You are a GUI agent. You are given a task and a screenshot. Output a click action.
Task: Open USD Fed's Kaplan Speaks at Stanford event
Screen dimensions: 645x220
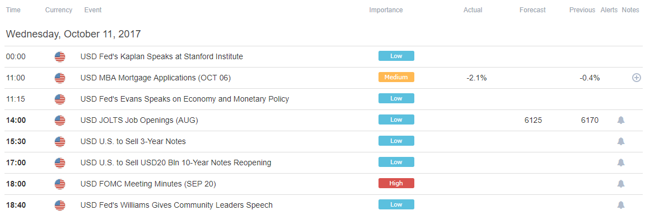click(x=162, y=56)
